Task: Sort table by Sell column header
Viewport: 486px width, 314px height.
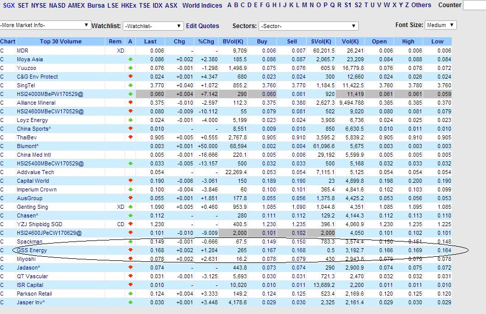Action: coord(292,41)
